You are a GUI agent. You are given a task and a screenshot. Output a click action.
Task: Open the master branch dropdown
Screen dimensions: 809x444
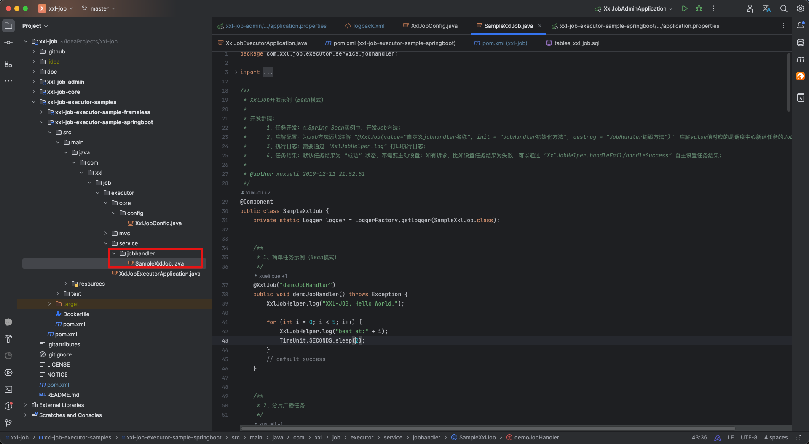click(99, 8)
